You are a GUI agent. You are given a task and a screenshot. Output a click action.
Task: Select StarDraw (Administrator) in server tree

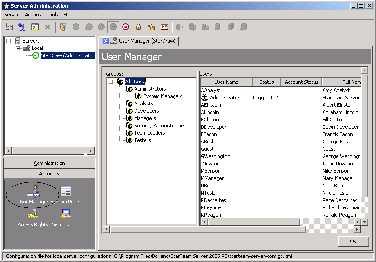point(67,55)
